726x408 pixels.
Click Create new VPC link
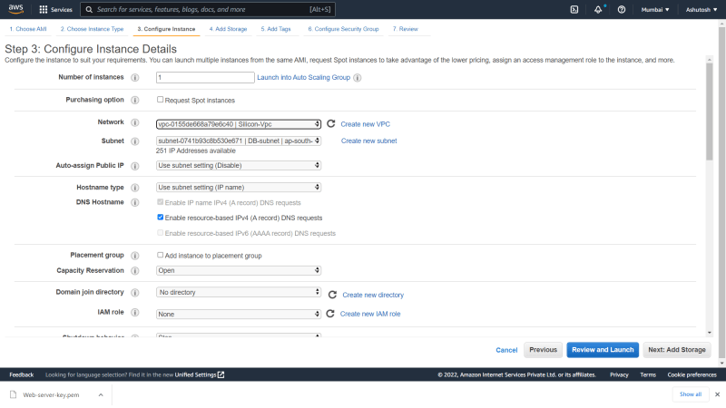coord(366,124)
